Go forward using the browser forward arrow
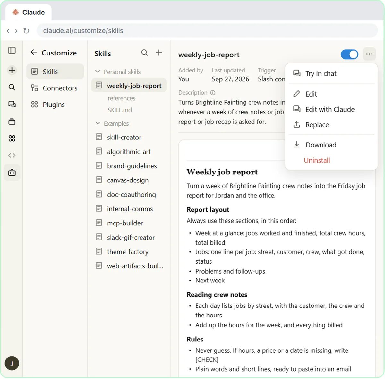Screen dimensions: 385x379 click(x=16, y=31)
